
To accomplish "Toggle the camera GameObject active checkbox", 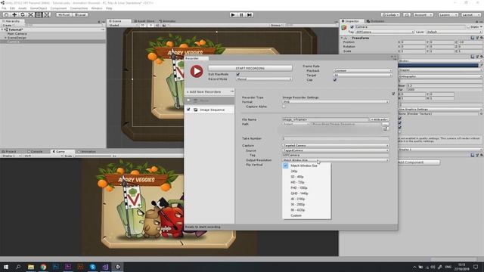I will coord(352,27).
